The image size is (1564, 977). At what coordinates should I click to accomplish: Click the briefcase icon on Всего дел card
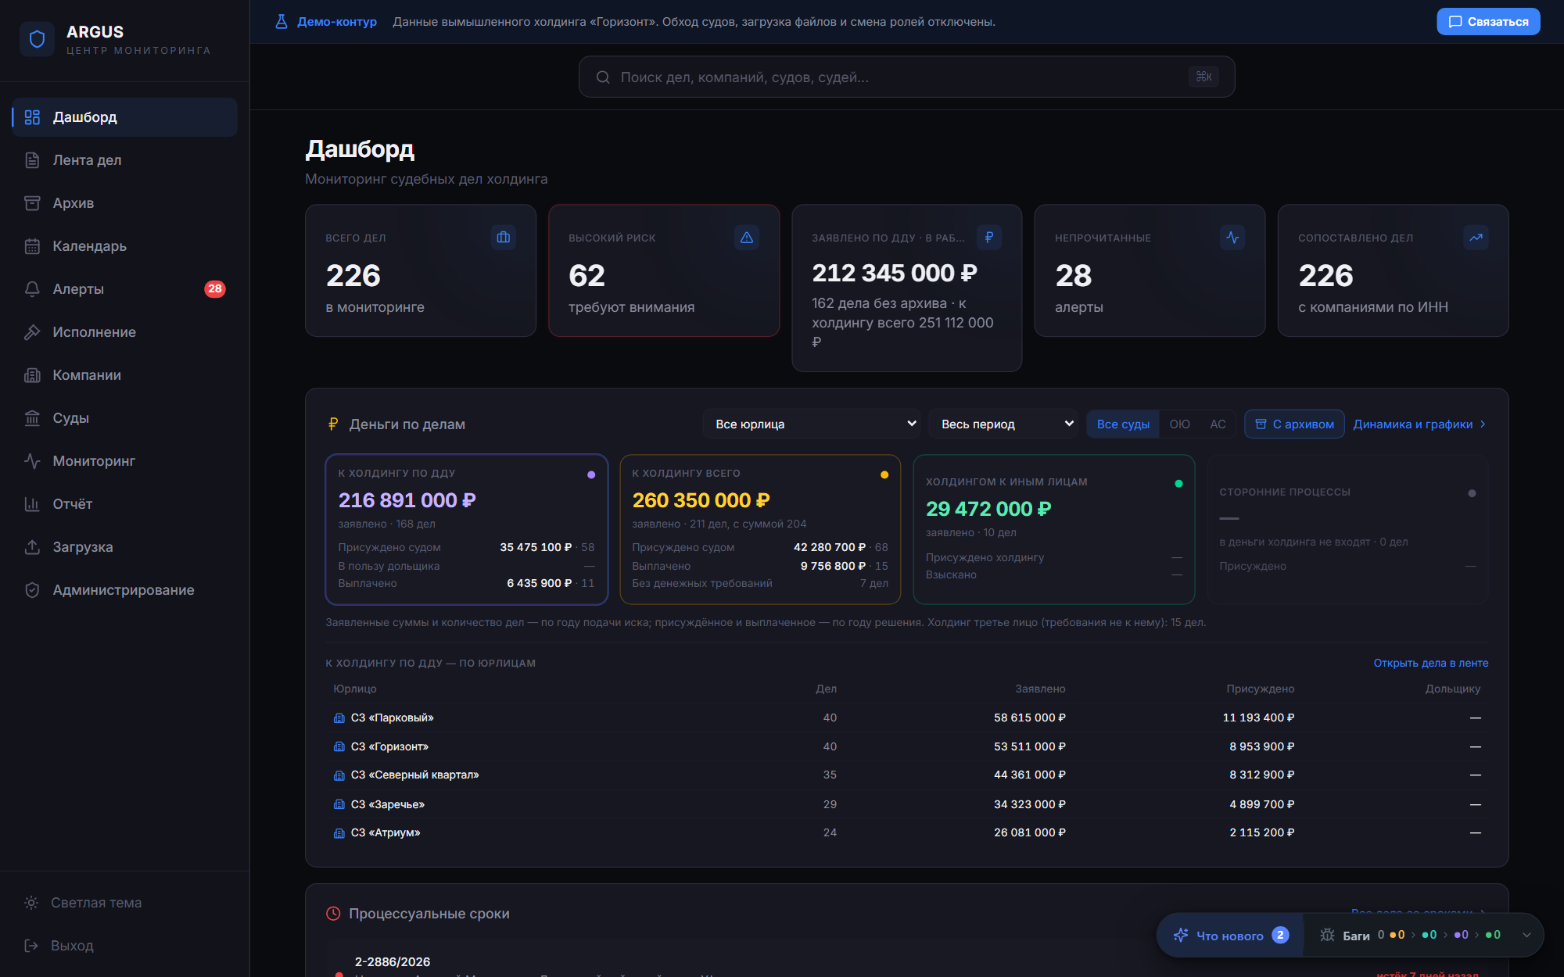504,237
